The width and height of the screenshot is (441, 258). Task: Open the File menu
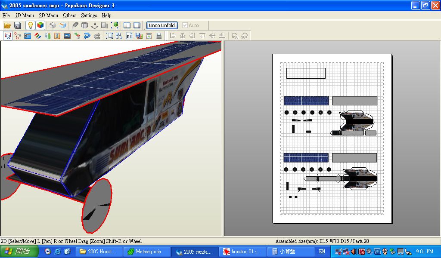click(x=6, y=15)
